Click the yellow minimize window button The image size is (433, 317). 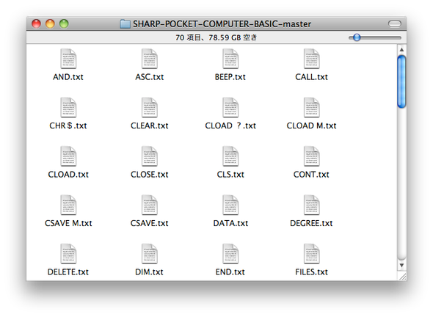pyautogui.click(x=50, y=24)
